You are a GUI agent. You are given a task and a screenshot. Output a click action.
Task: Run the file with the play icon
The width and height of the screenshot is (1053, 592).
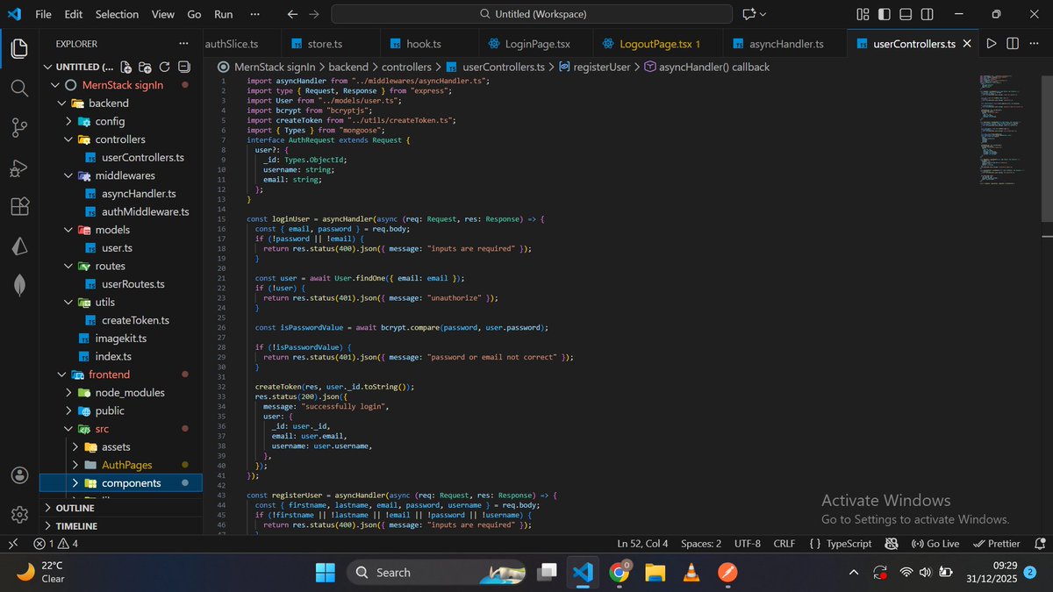point(992,44)
